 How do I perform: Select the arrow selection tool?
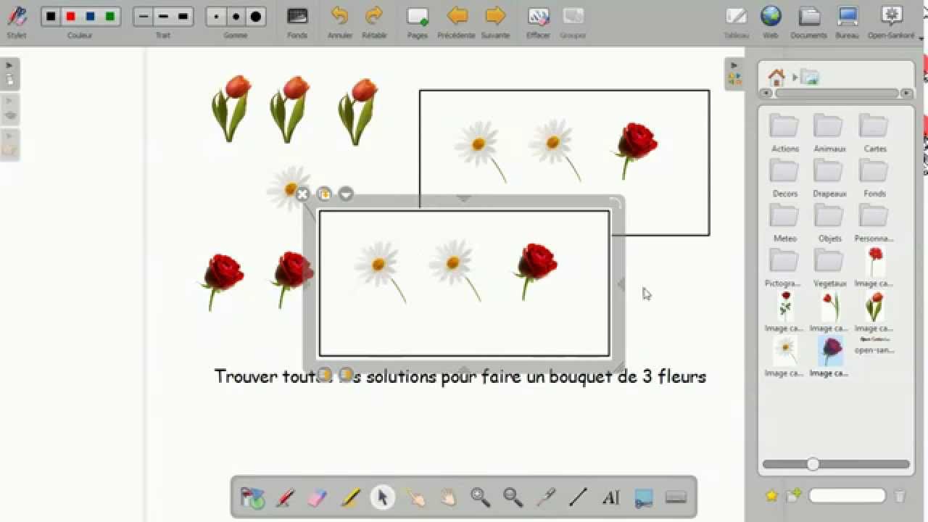[383, 497]
